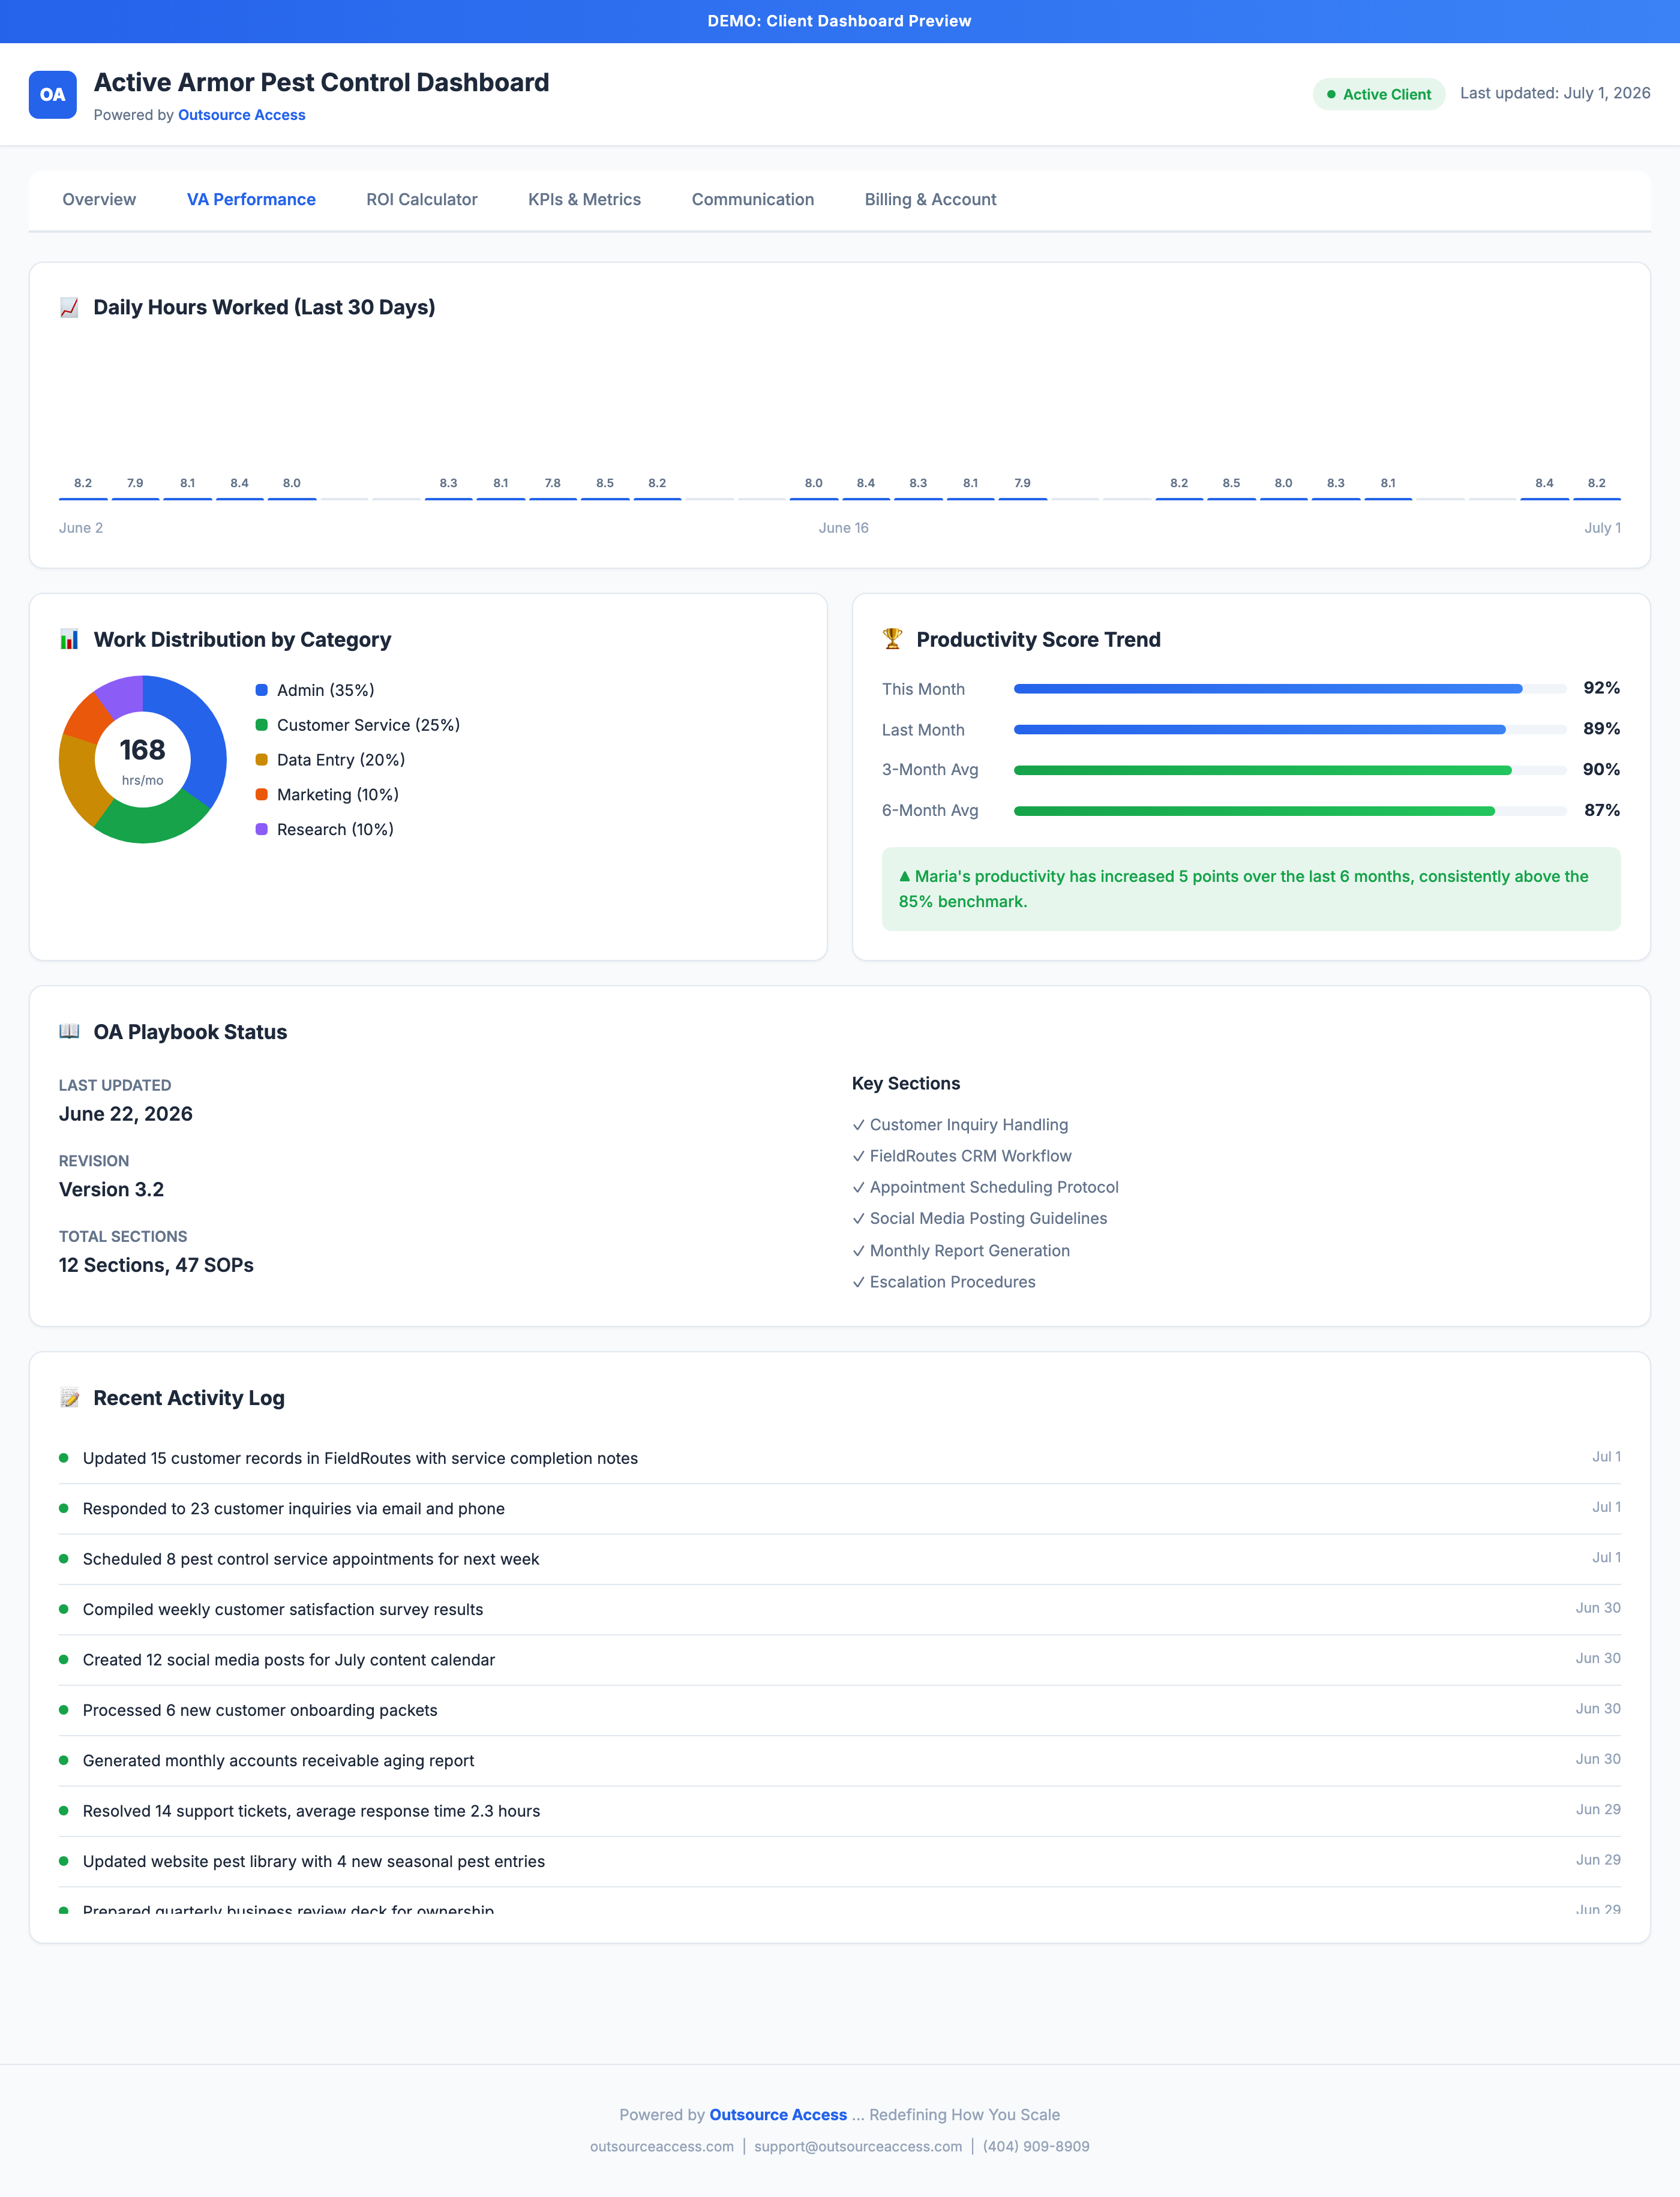This screenshot has height=2197, width=1680.
Task: Click the Customer Service green legend swatch
Action: pos(262,725)
